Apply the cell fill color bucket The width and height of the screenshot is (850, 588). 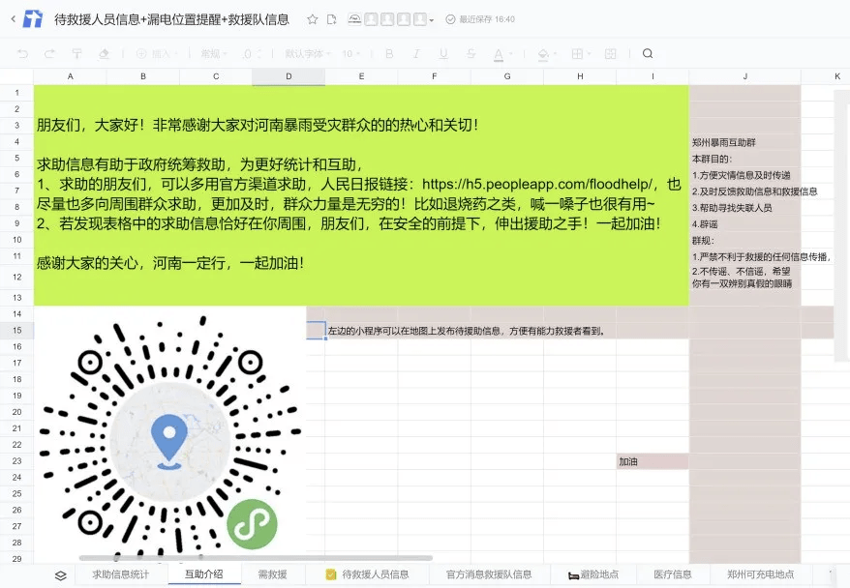543,54
